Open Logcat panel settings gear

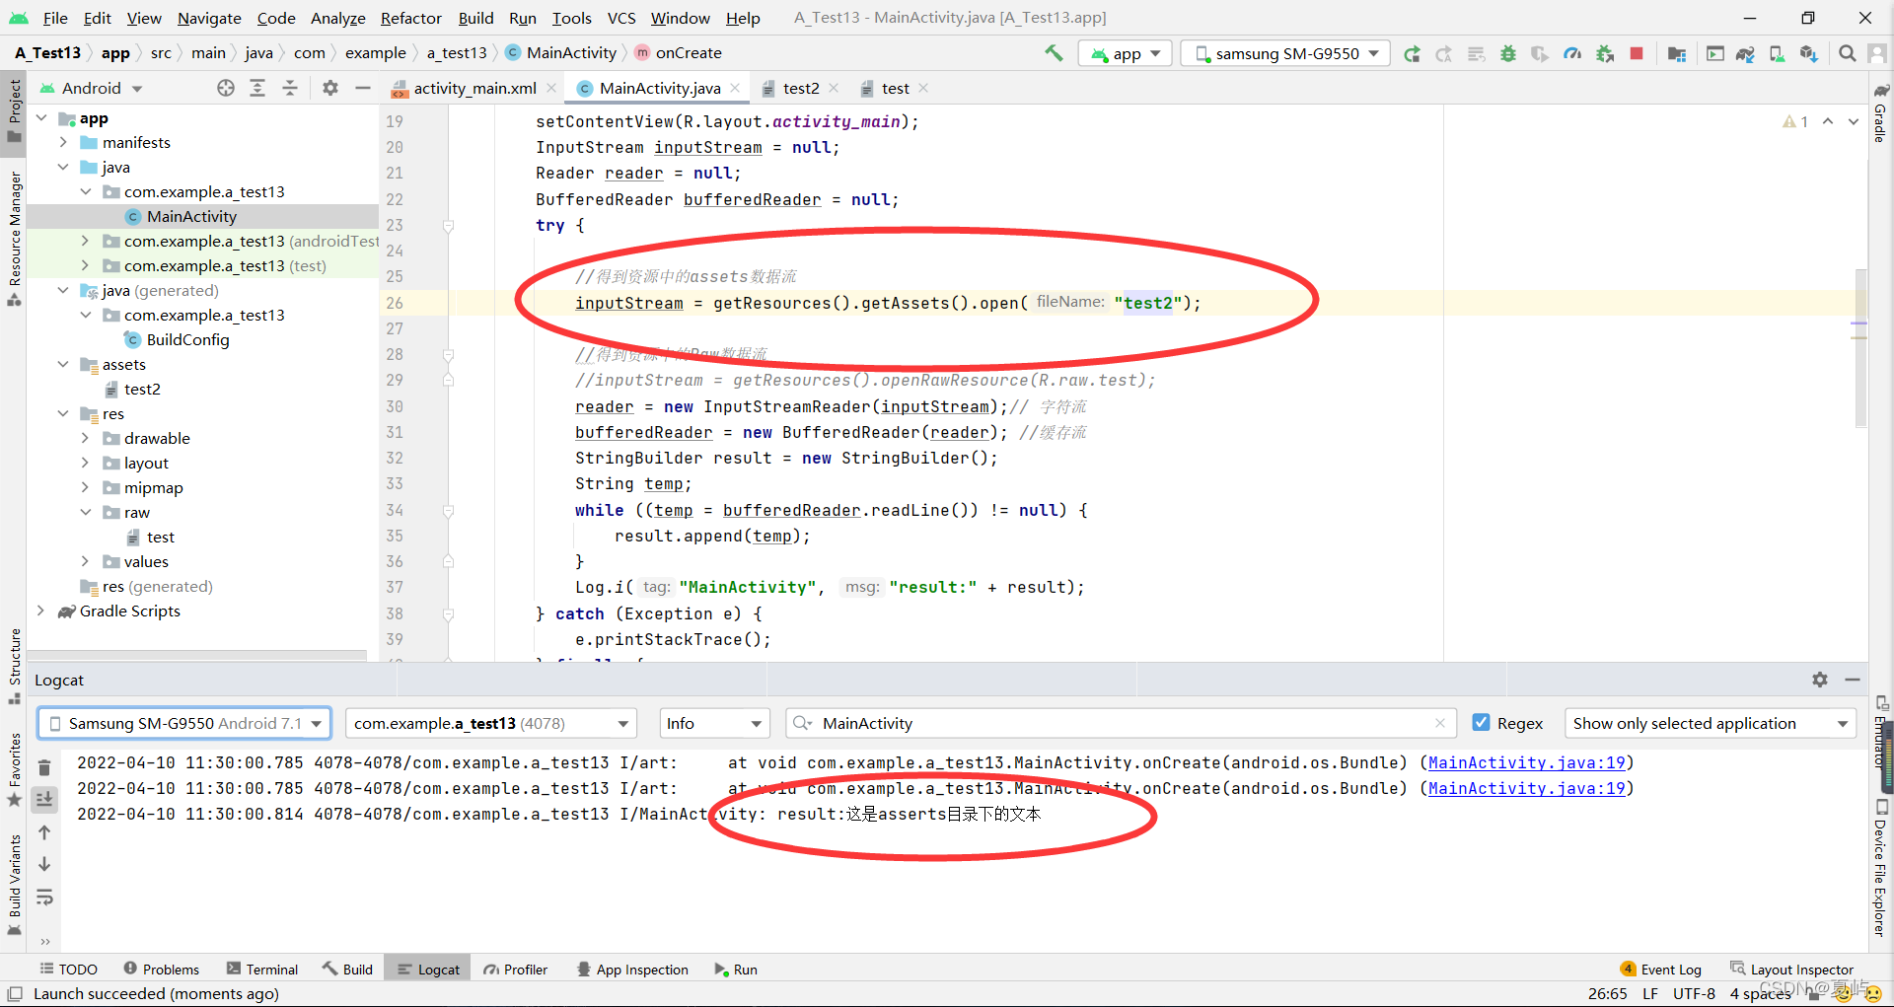coord(1820,680)
